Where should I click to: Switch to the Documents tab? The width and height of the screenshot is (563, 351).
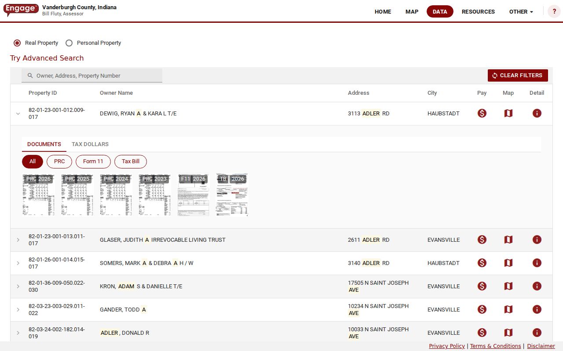(x=44, y=144)
